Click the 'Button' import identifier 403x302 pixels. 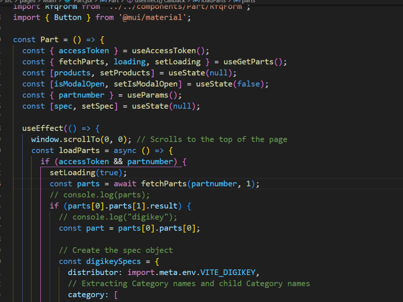(68, 17)
